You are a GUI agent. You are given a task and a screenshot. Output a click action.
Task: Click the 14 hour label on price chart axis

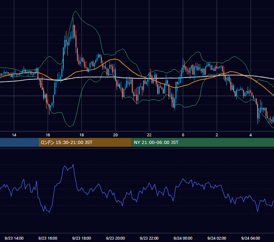point(14,135)
